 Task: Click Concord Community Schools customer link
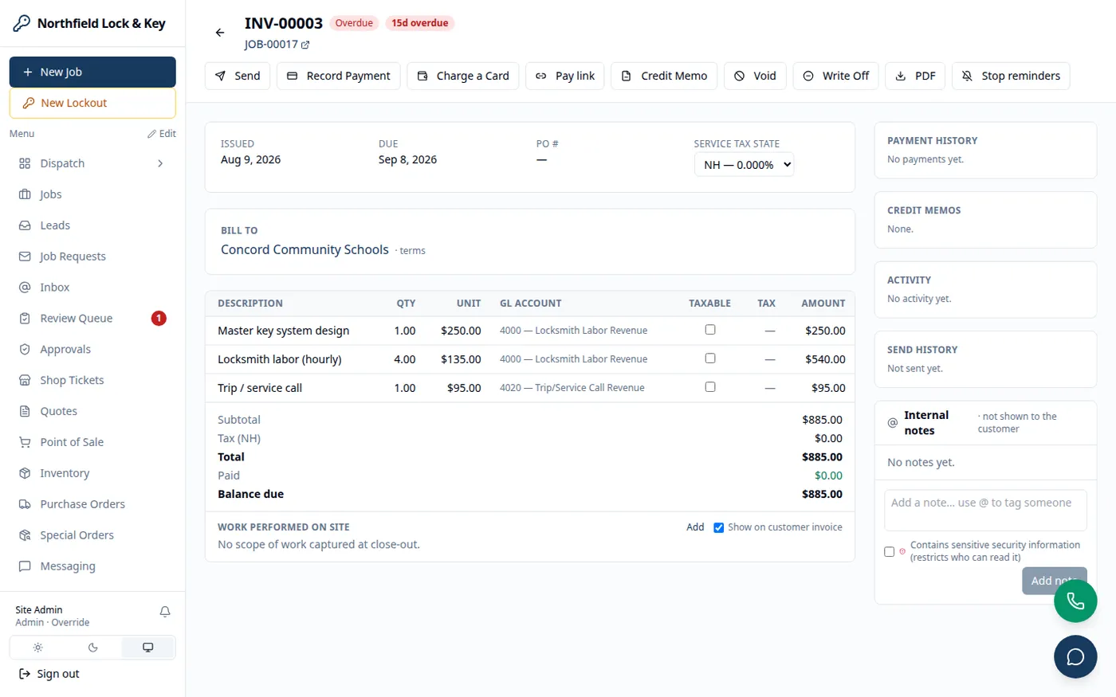click(x=305, y=249)
